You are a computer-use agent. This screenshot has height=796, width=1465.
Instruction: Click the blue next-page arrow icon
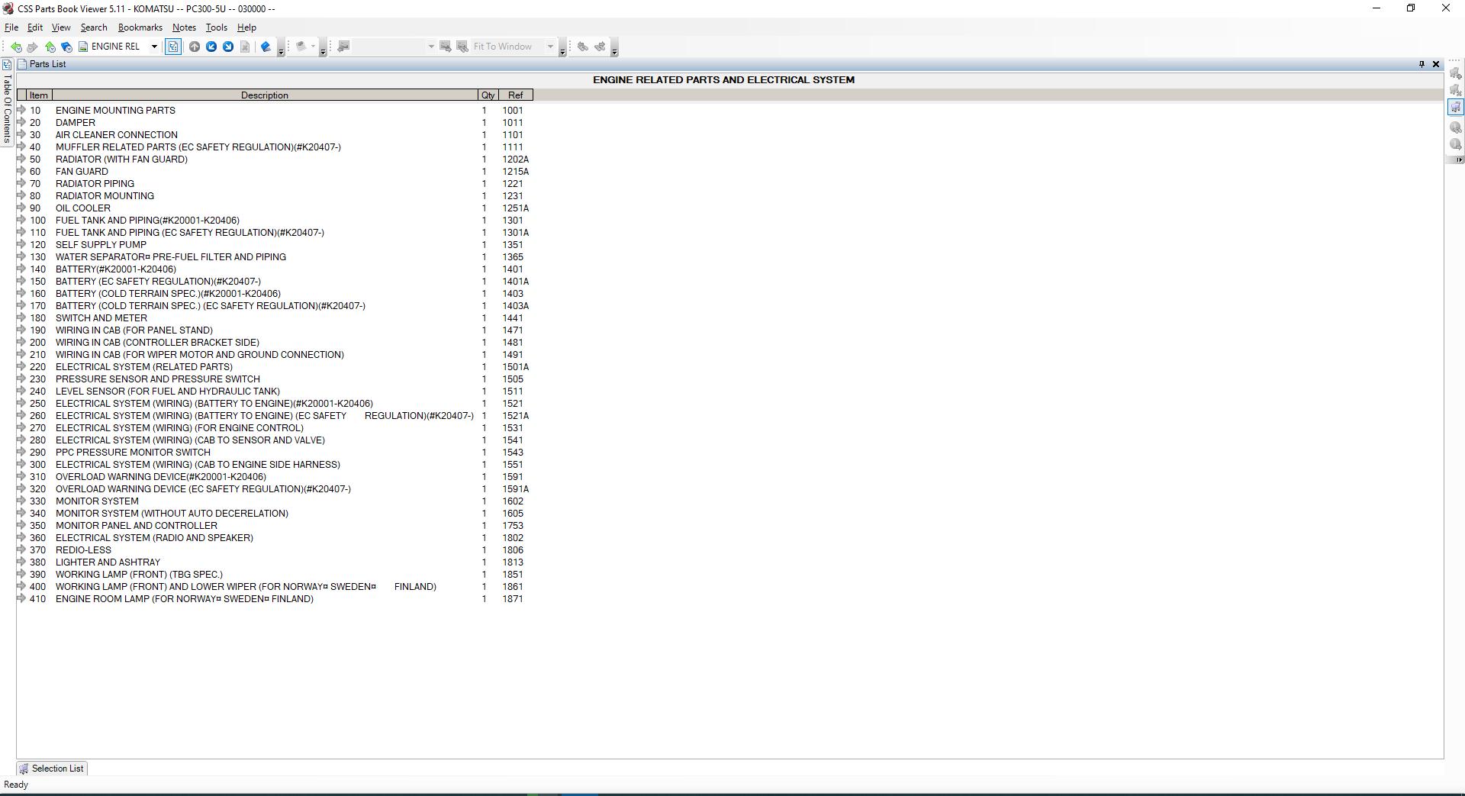click(x=228, y=47)
